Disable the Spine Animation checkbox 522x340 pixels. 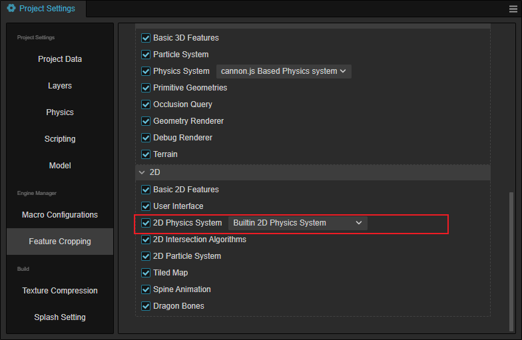146,289
